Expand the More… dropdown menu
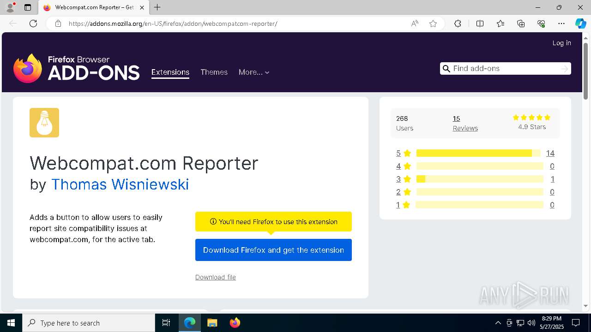The height and width of the screenshot is (332, 591). pos(254,72)
